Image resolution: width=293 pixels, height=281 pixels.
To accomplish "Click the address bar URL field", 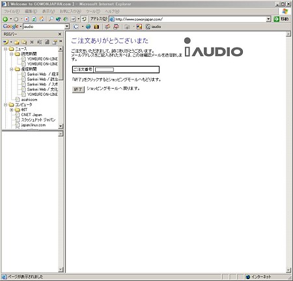I will point(188,19).
